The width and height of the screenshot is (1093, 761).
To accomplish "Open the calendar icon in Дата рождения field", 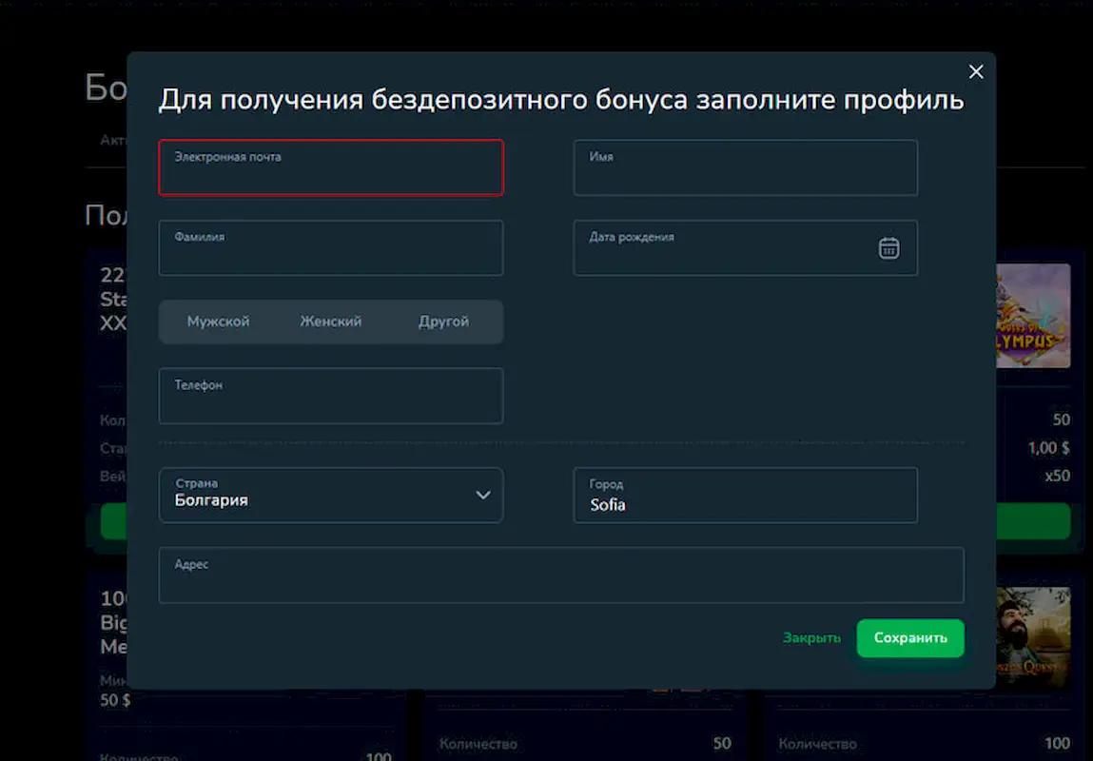I will pyautogui.click(x=888, y=248).
